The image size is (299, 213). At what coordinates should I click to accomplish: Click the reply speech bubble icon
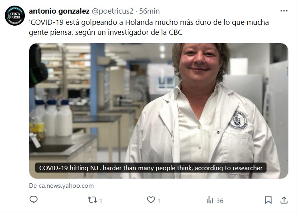[x=34, y=200]
